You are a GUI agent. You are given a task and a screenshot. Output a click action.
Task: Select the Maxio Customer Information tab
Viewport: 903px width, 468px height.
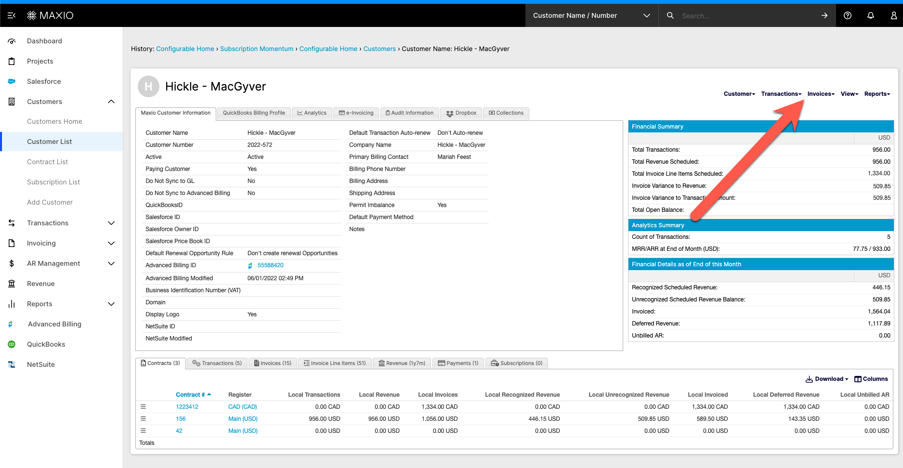coord(176,113)
